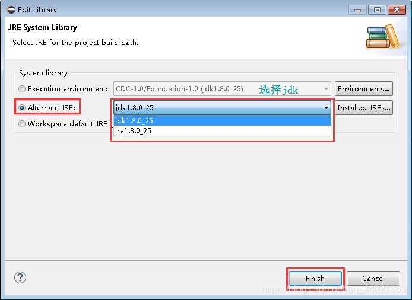
Task: Choose jre1.8.0_25 from the dropdown list
Action: (x=222, y=130)
